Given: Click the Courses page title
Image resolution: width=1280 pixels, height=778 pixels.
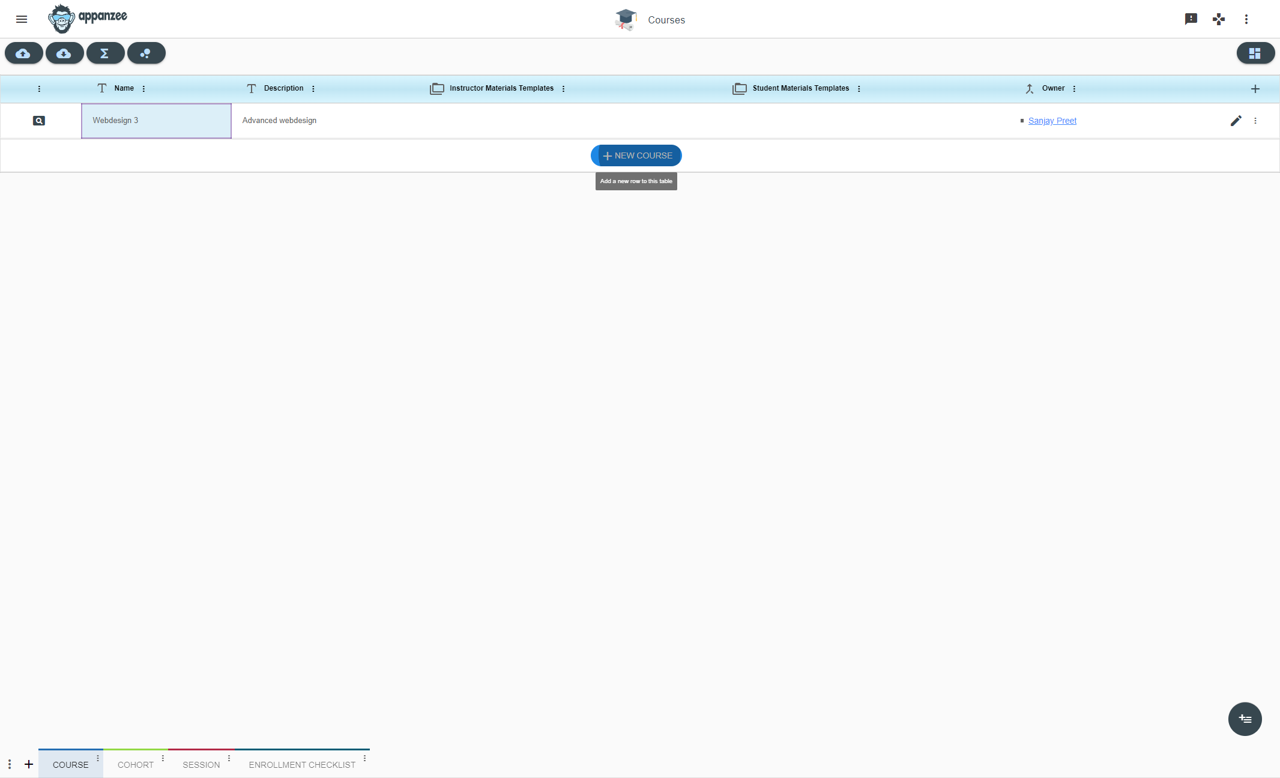Looking at the screenshot, I should click(x=666, y=20).
